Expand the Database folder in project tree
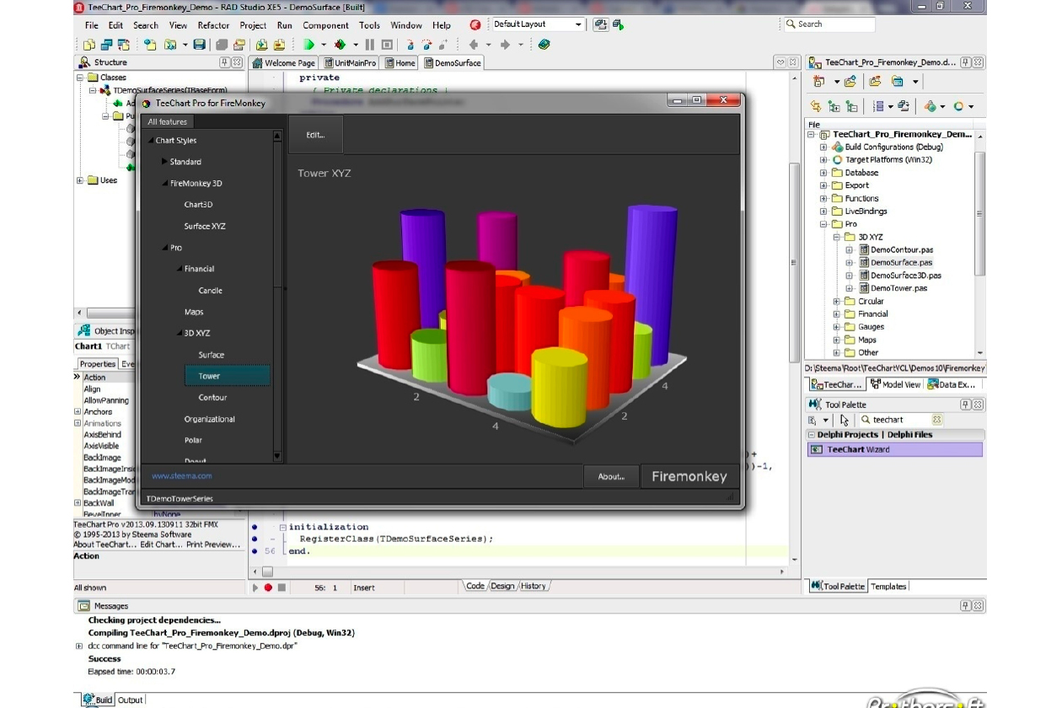 [x=823, y=173]
